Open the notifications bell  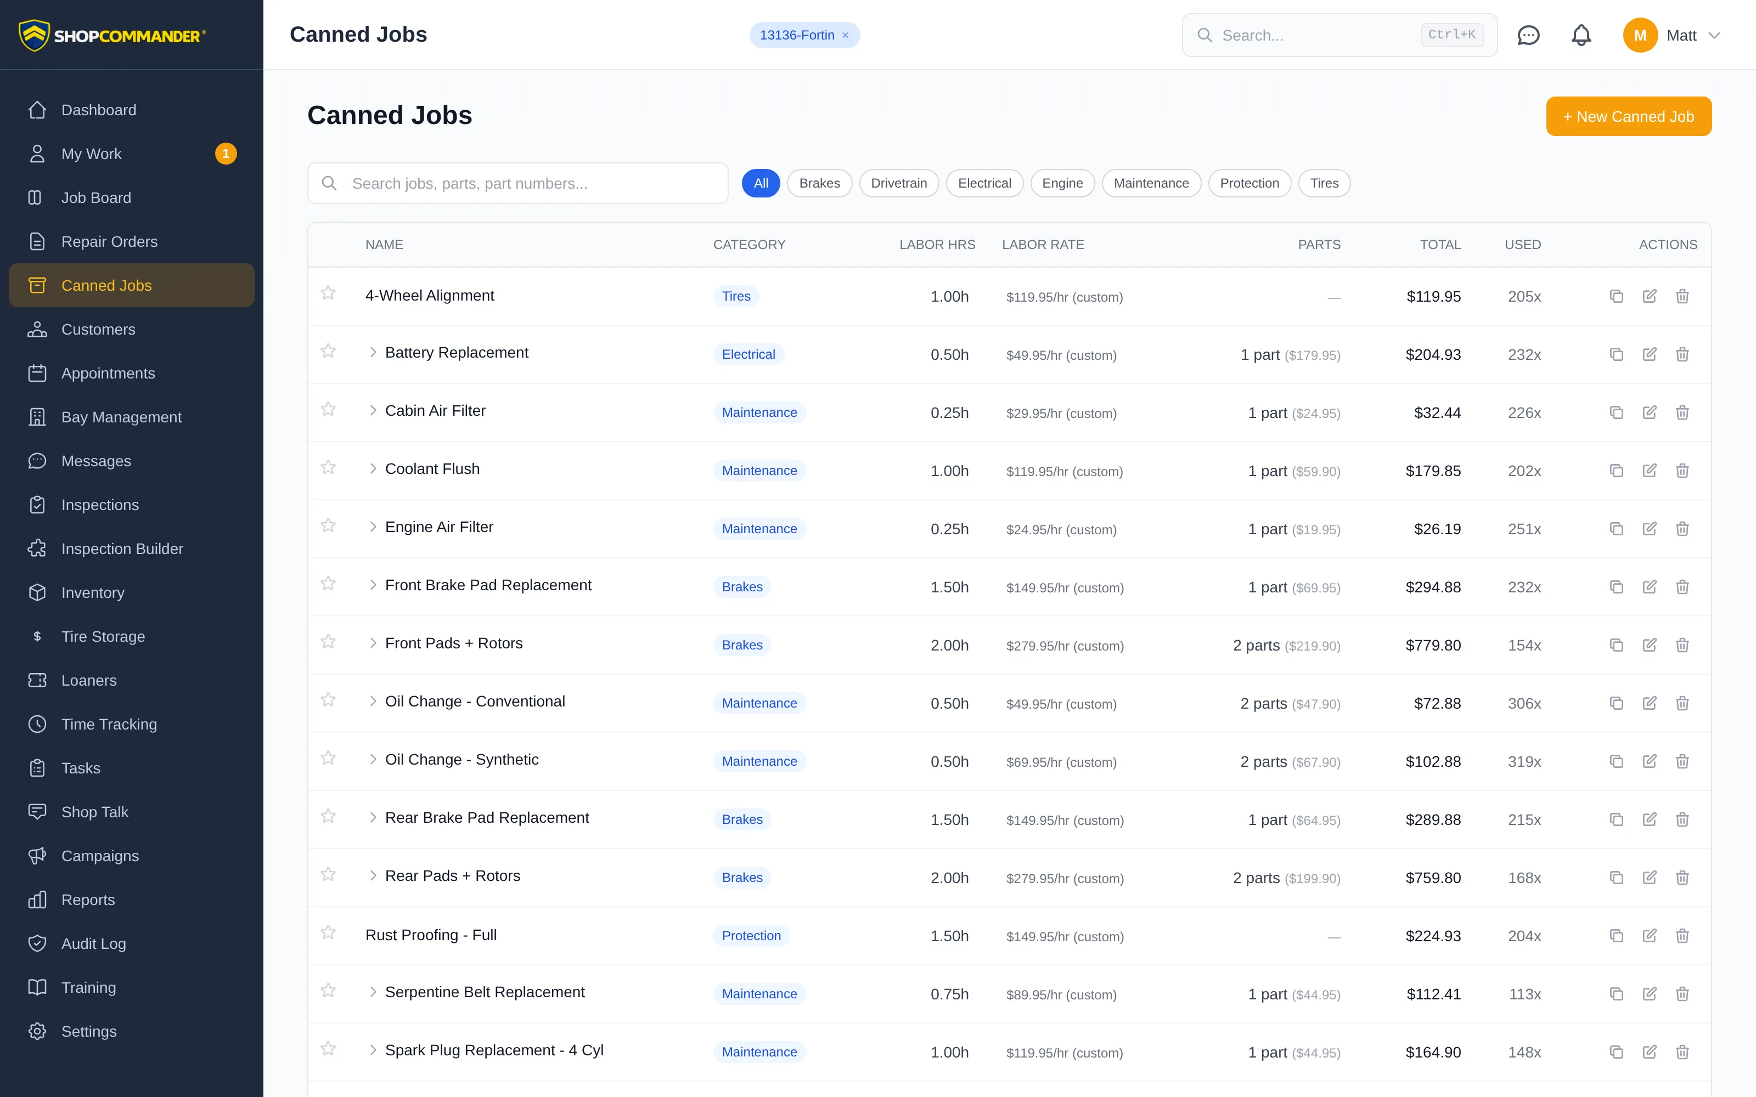tap(1581, 35)
